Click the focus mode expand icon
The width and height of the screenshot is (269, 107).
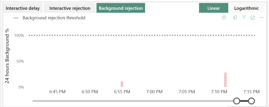click(253, 18)
